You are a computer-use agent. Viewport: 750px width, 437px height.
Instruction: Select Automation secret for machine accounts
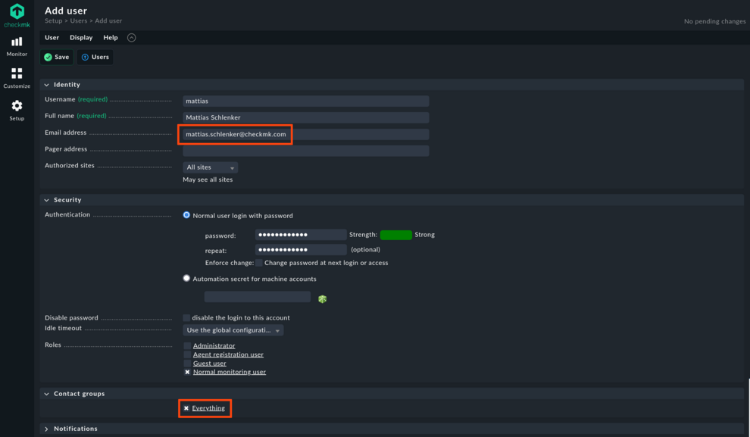[186, 278]
